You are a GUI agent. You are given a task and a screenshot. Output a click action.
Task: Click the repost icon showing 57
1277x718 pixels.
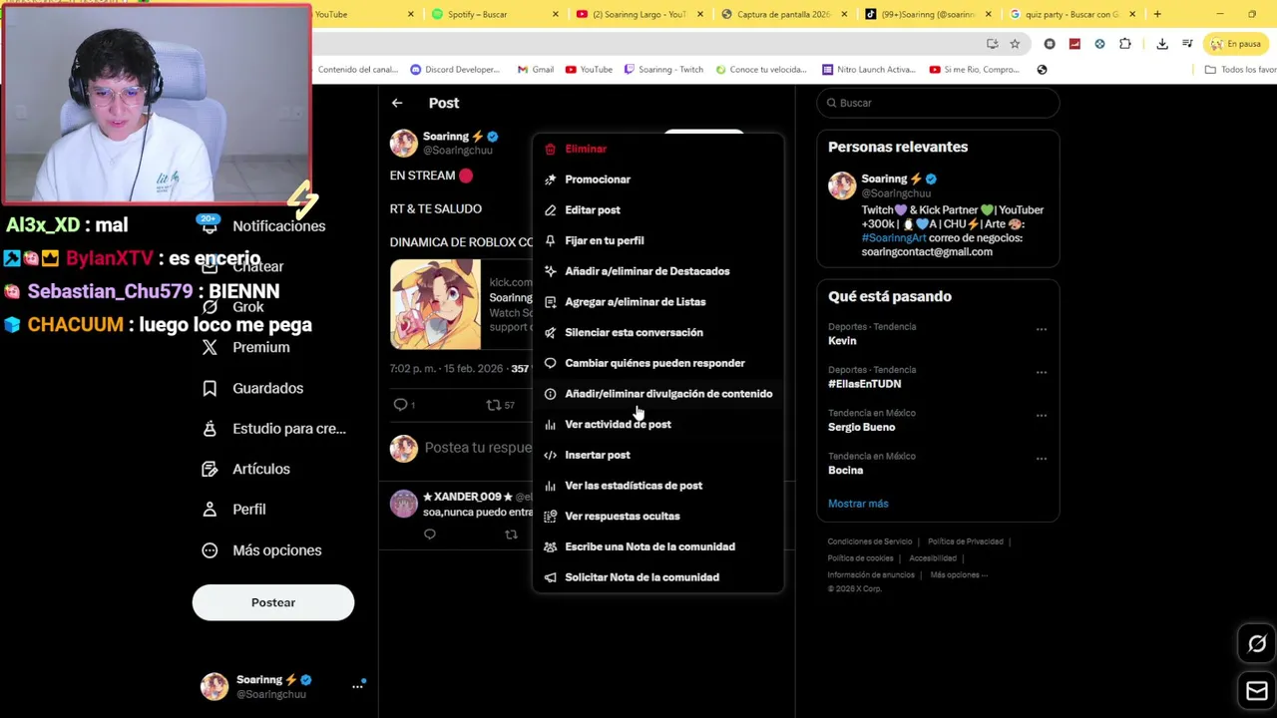pos(493,404)
